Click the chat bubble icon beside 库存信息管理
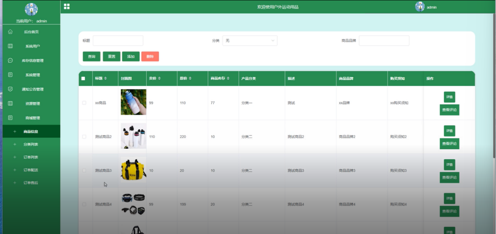 point(10,60)
